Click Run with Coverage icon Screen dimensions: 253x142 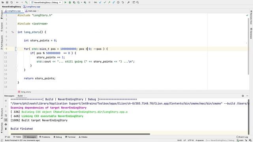(74, 2)
